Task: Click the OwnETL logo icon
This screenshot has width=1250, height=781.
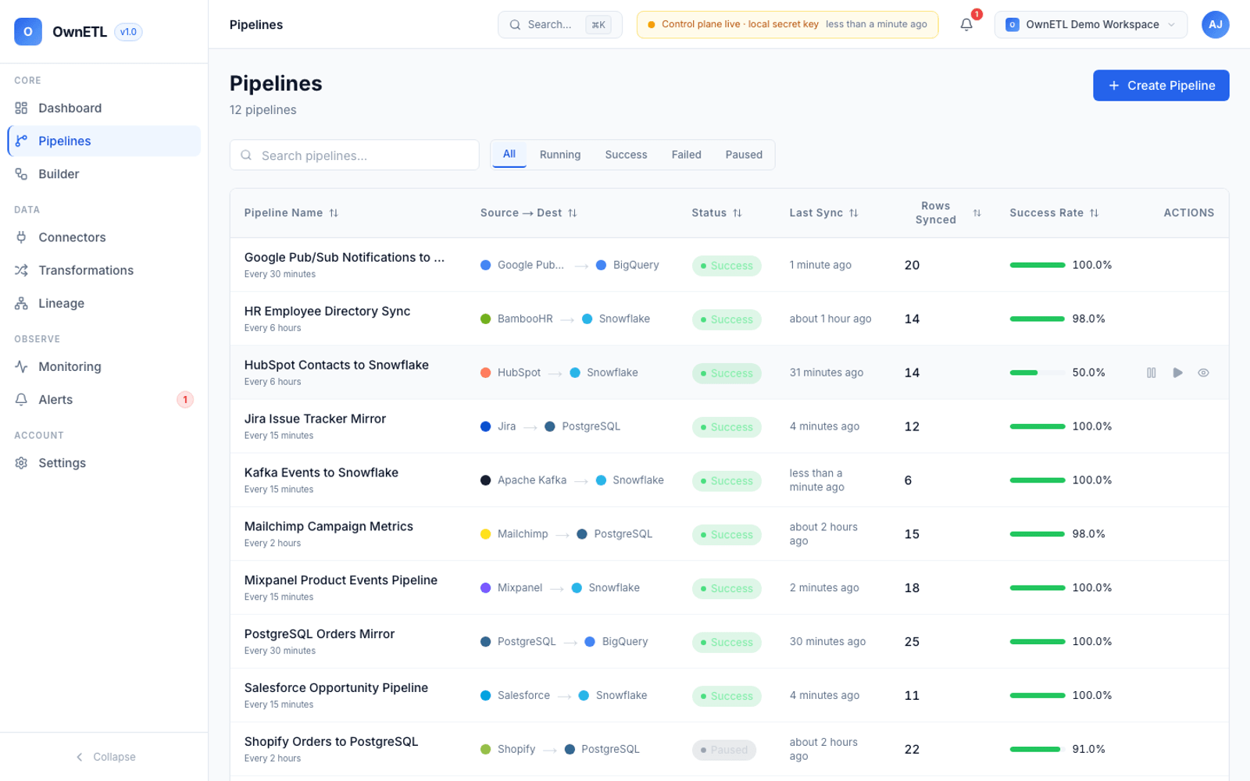Action: point(28,32)
